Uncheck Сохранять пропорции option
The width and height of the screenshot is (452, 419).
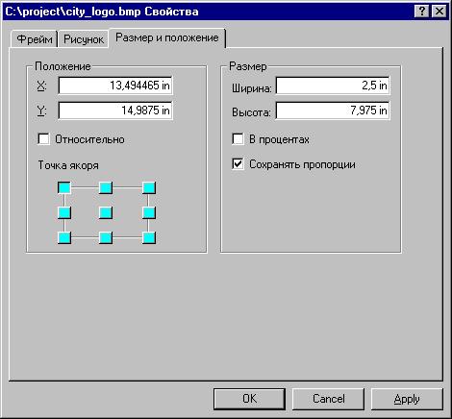click(238, 164)
